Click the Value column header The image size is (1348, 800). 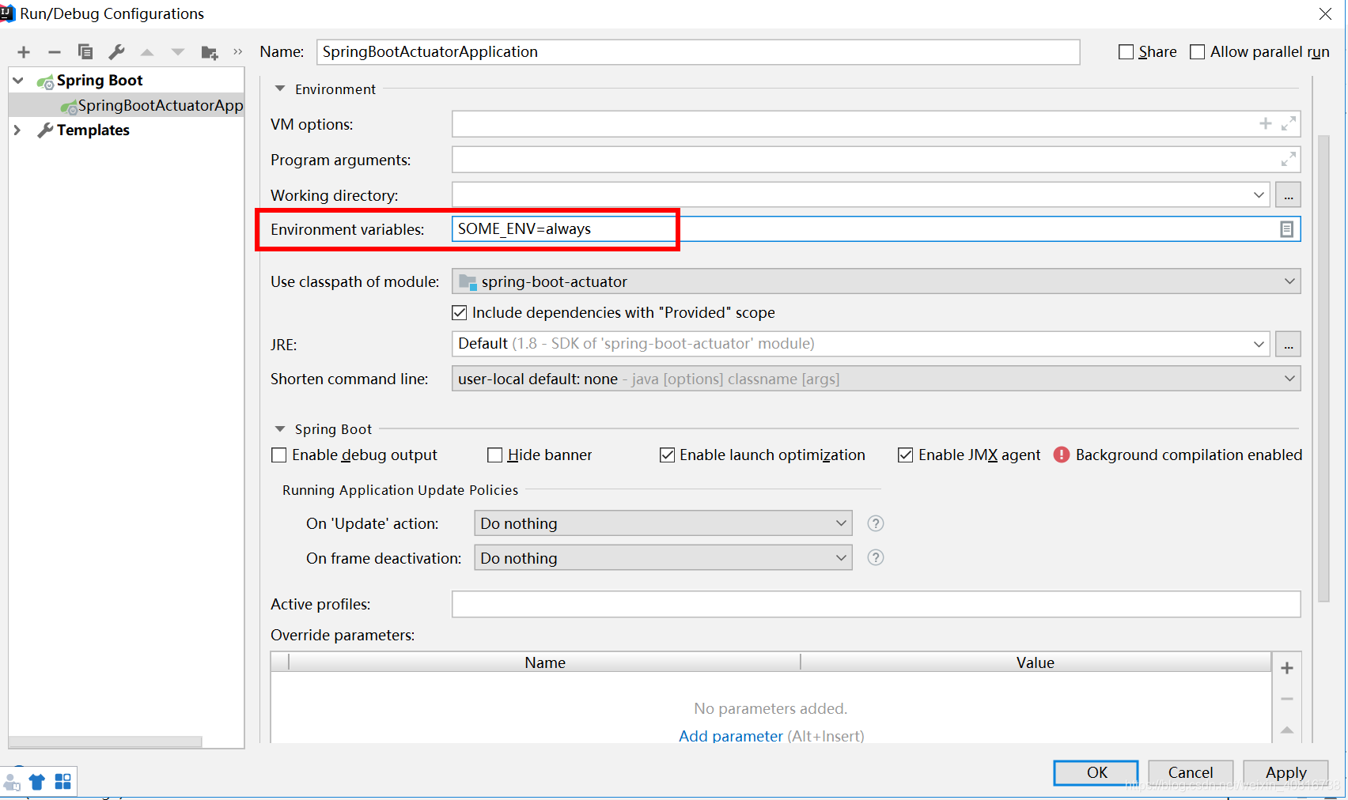coord(1036,662)
